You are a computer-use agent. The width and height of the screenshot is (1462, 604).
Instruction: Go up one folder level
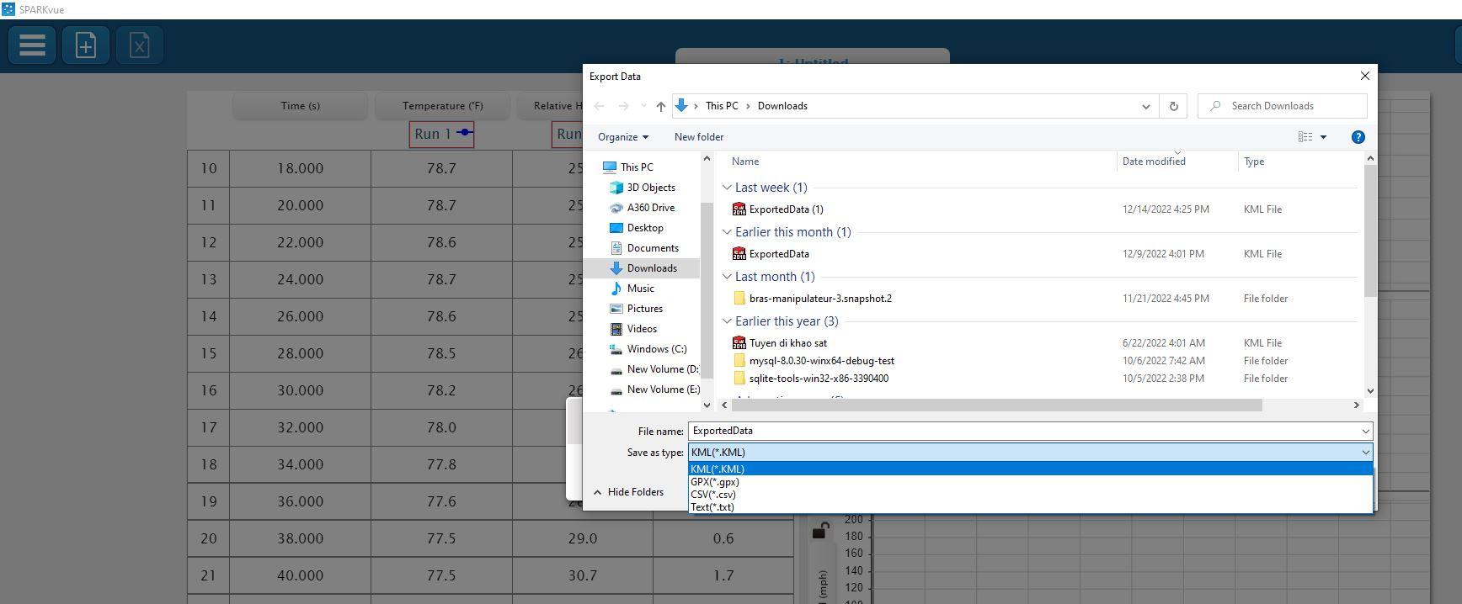point(660,106)
